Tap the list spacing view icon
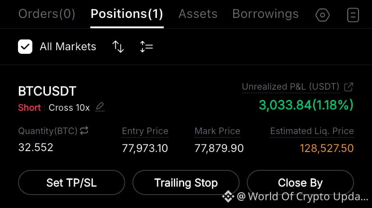 tap(146, 47)
